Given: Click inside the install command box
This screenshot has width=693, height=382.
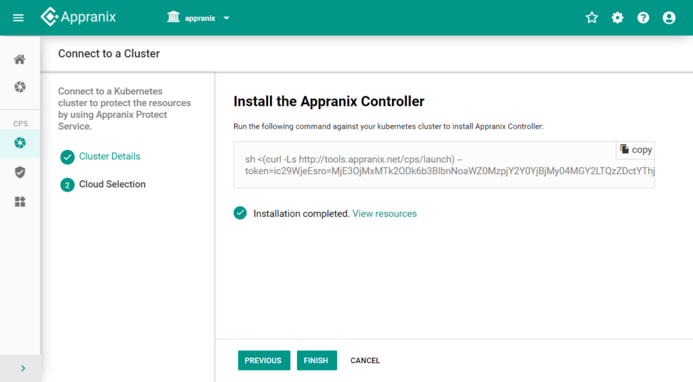Looking at the screenshot, I should pos(444,165).
